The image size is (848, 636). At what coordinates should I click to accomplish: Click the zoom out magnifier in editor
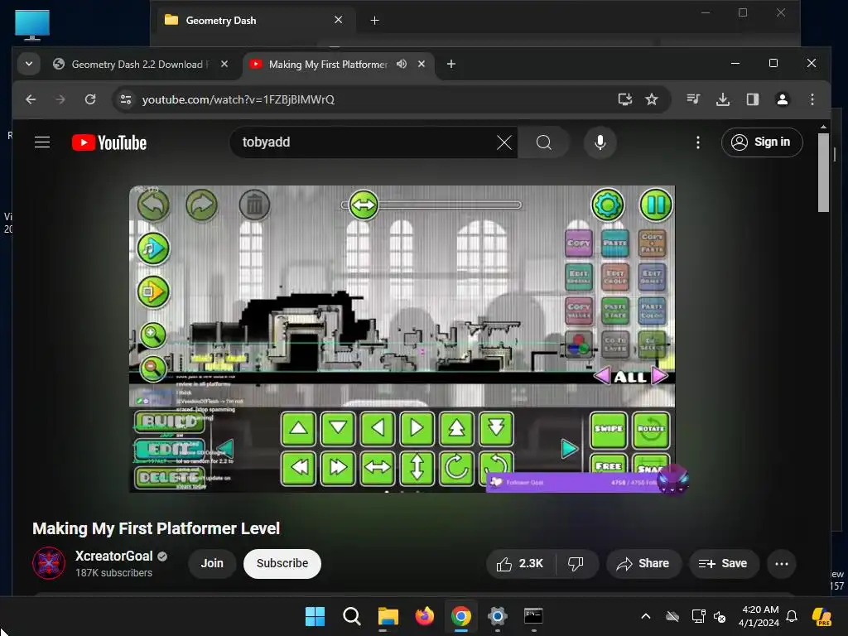tap(152, 369)
